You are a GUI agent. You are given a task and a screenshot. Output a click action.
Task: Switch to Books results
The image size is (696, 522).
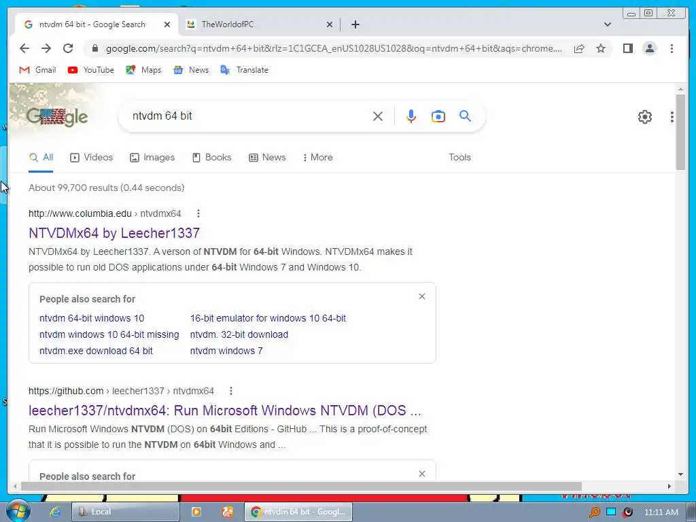(212, 158)
